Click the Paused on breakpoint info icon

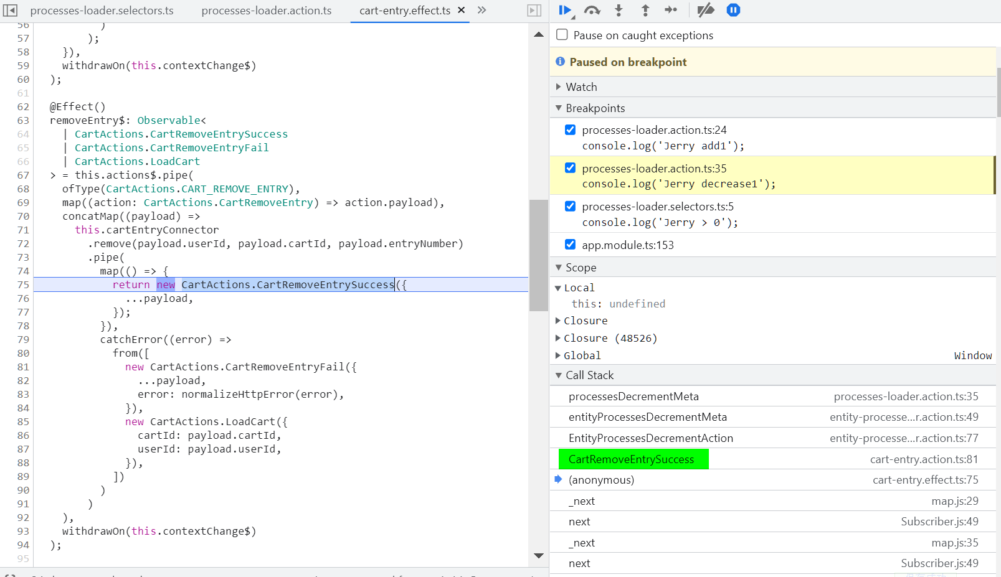click(x=560, y=62)
